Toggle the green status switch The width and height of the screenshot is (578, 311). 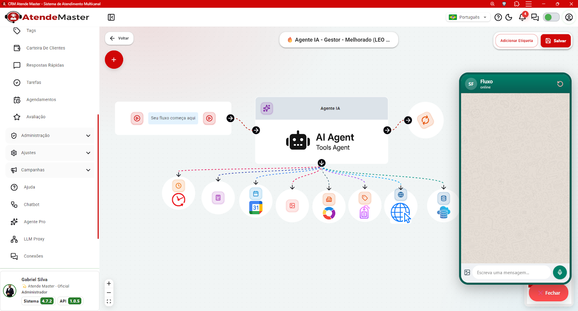551,17
